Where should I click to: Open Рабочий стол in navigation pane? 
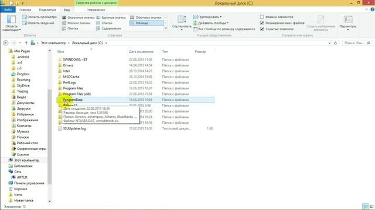[x=28, y=143]
